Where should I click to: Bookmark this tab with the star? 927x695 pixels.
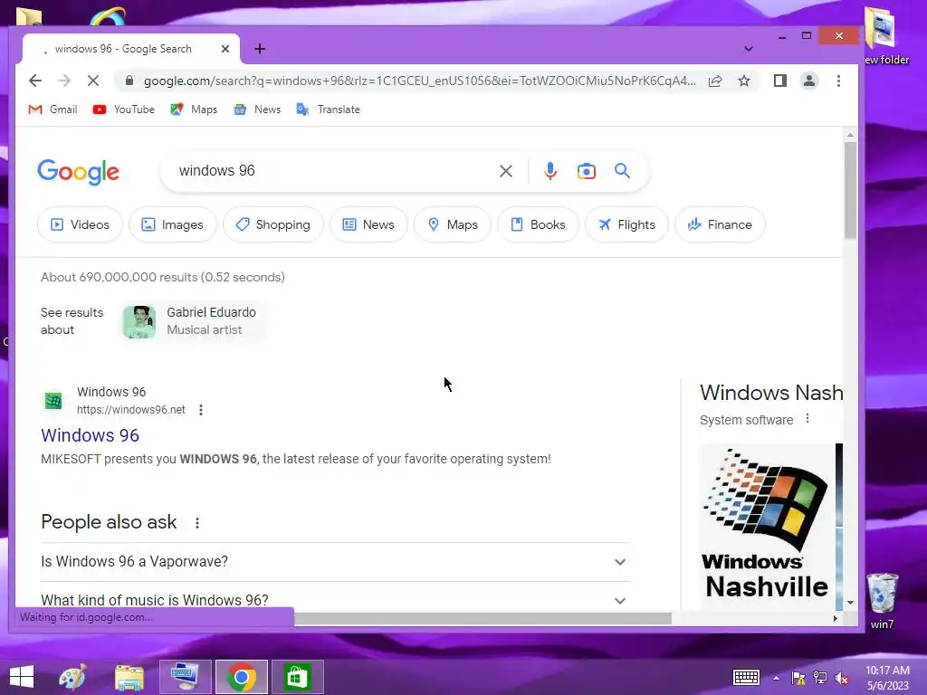click(x=744, y=81)
